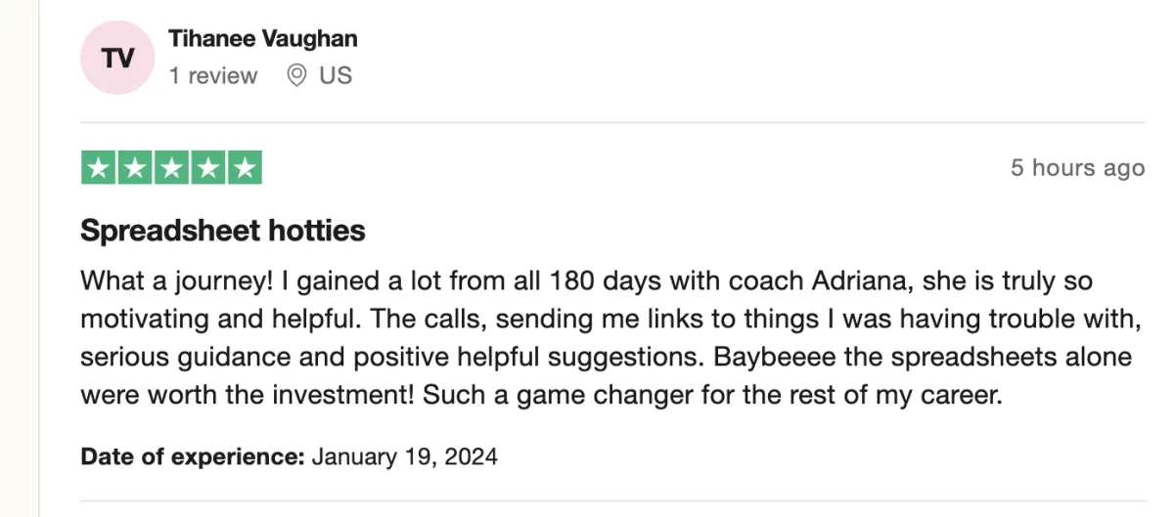Click the second green rating star
The height and width of the screenshot is (517, 1174).
(x=134, y=168)
